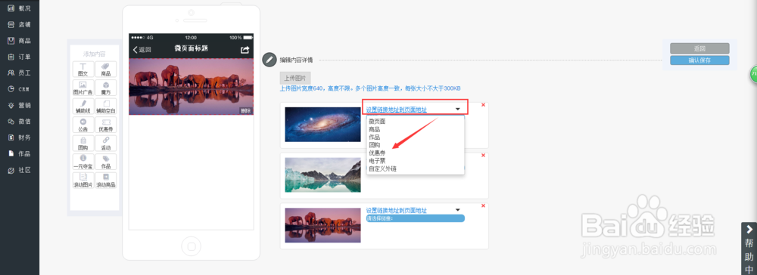The height and width of the screenshot is (275, 757).
Task: Click the 上传图片 upload button
Action: [295, 78]
